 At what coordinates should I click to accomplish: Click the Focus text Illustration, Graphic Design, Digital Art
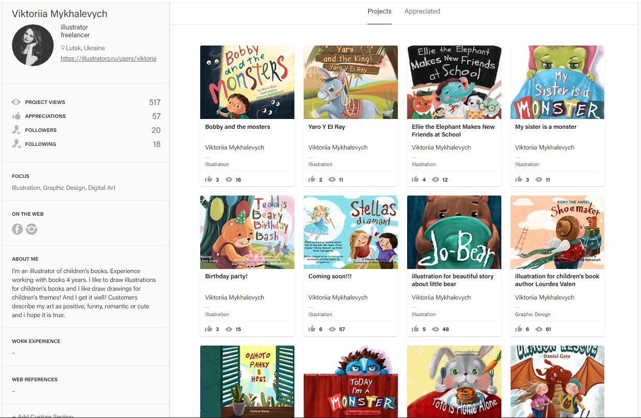(x=64, y=188)
